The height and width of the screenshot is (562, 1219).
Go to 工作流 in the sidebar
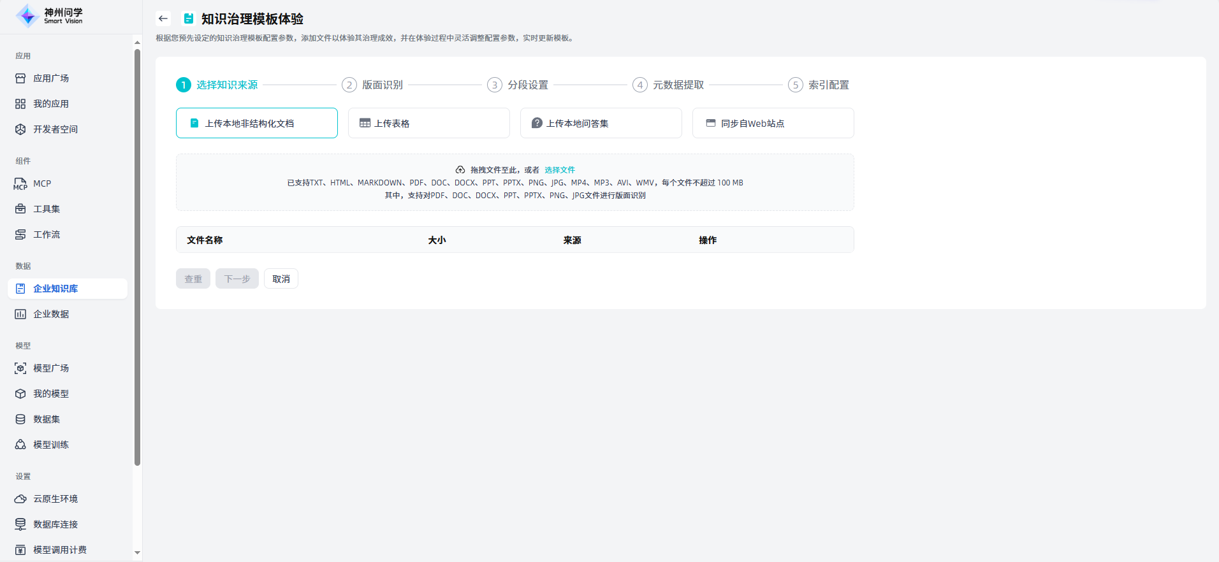47,234
